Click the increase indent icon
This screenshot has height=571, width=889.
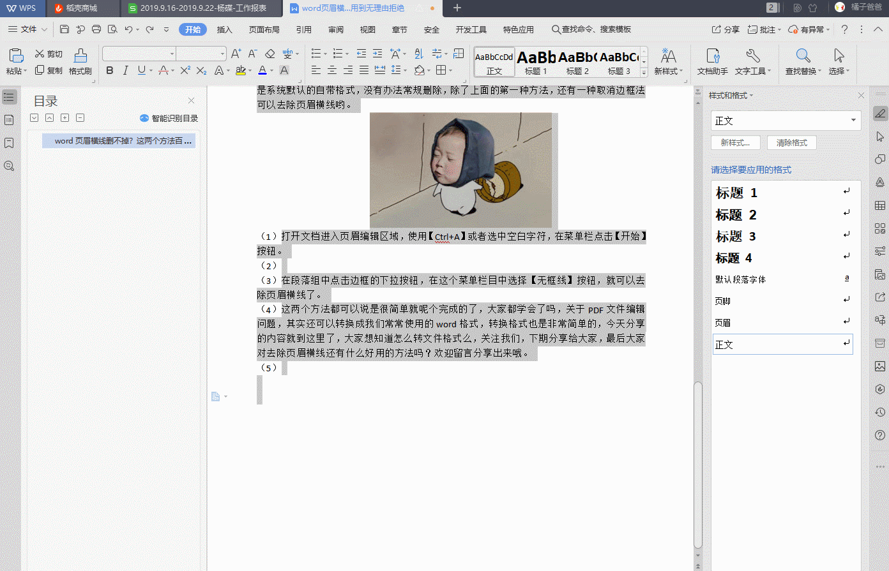click(x=377, y=54)
